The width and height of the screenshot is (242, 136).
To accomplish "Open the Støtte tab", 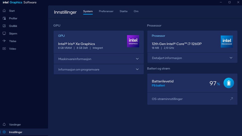I will coord(124,11).
